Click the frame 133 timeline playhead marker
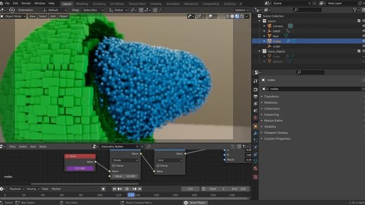Viewport: 365px width, 205px height. (x=131, y=195)
